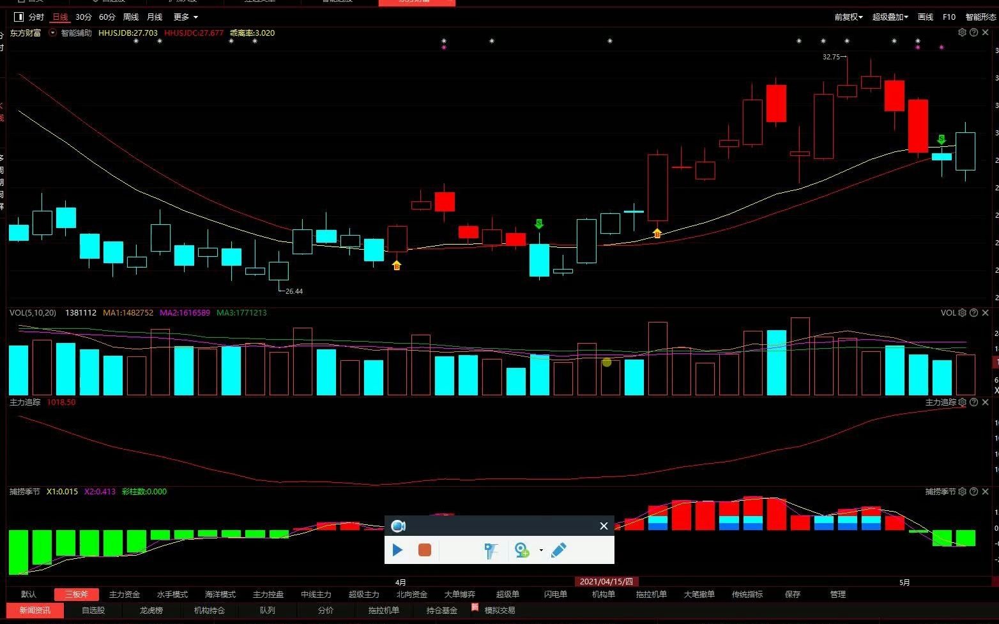Open the 超级叠加 overlay dropdown
999x624 pixels.
[890, 17]
